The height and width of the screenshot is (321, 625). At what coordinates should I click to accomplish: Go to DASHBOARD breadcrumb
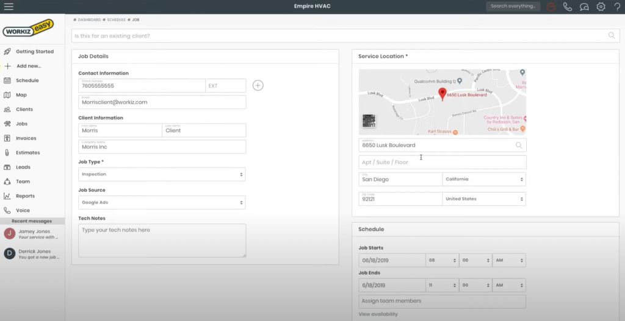pyautogui.click(x=89, y=19)
